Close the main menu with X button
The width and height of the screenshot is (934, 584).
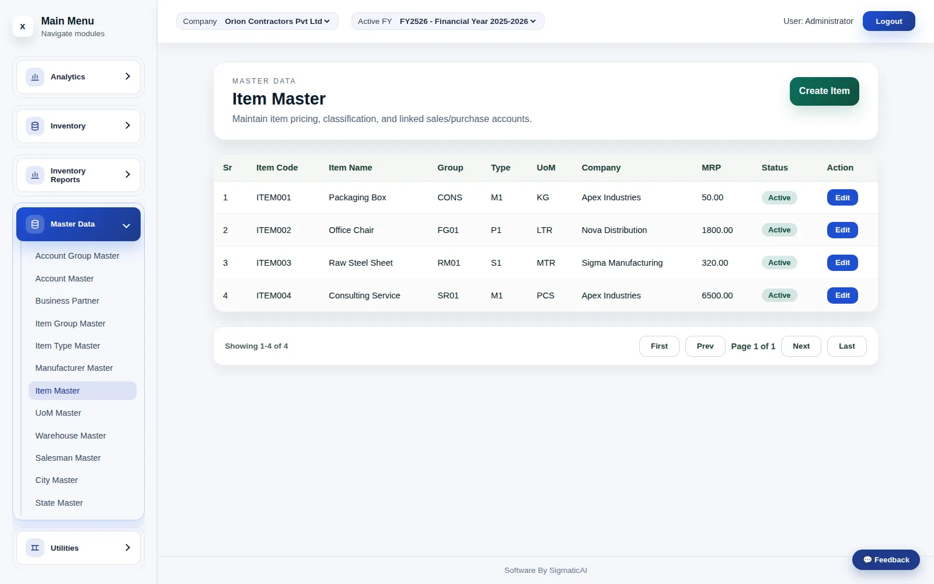22,26
